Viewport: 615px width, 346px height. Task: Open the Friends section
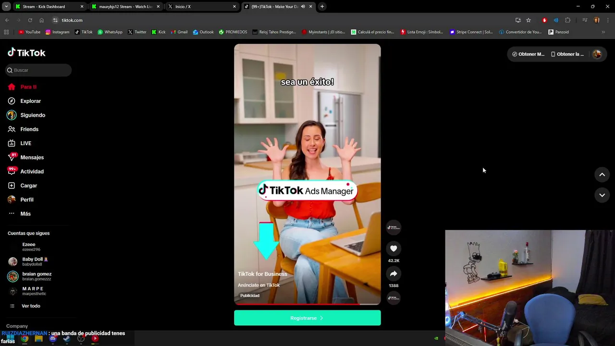pyautogui.click(x=23, y=129)
